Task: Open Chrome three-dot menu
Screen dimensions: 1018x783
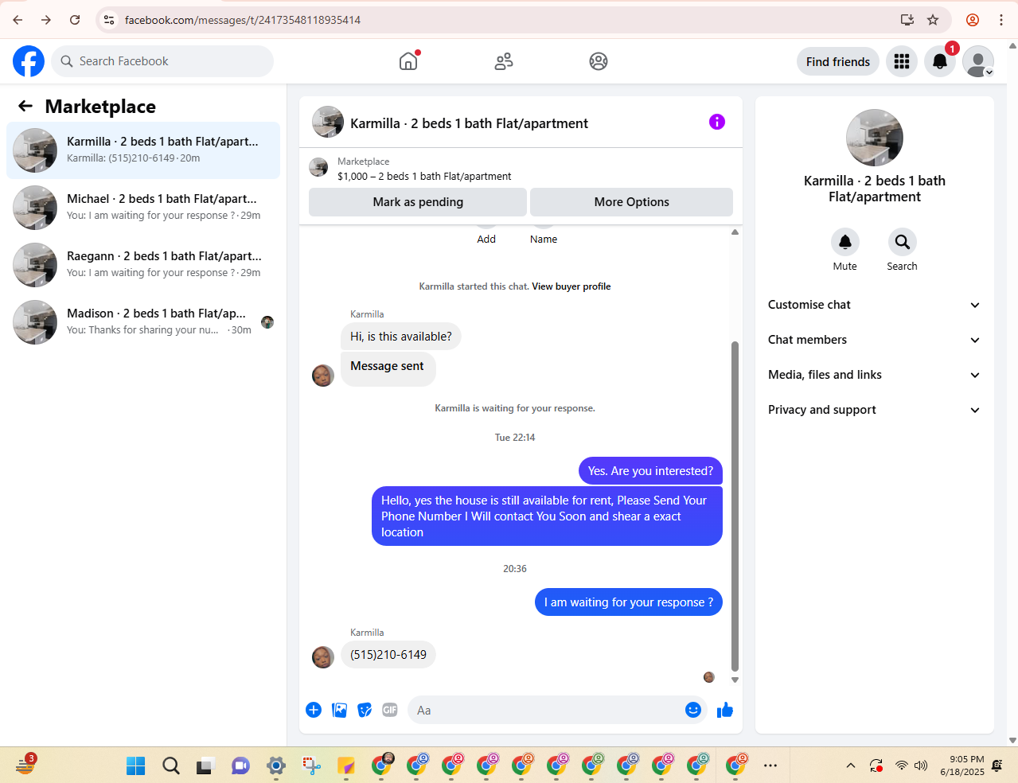Action: pyautogui.click(x=1001, y=20)
